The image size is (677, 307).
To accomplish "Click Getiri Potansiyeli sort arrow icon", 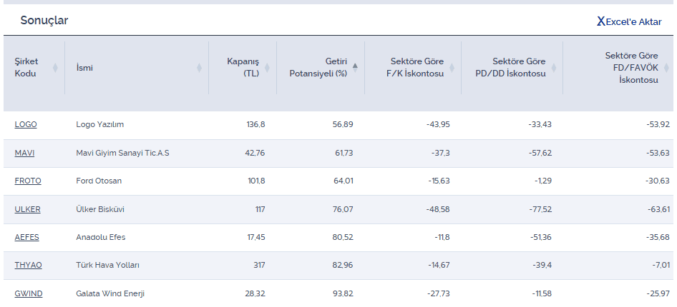I will [x=355, y=67].
